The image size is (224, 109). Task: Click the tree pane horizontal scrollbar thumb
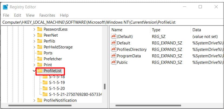click(x=40, y=106)
